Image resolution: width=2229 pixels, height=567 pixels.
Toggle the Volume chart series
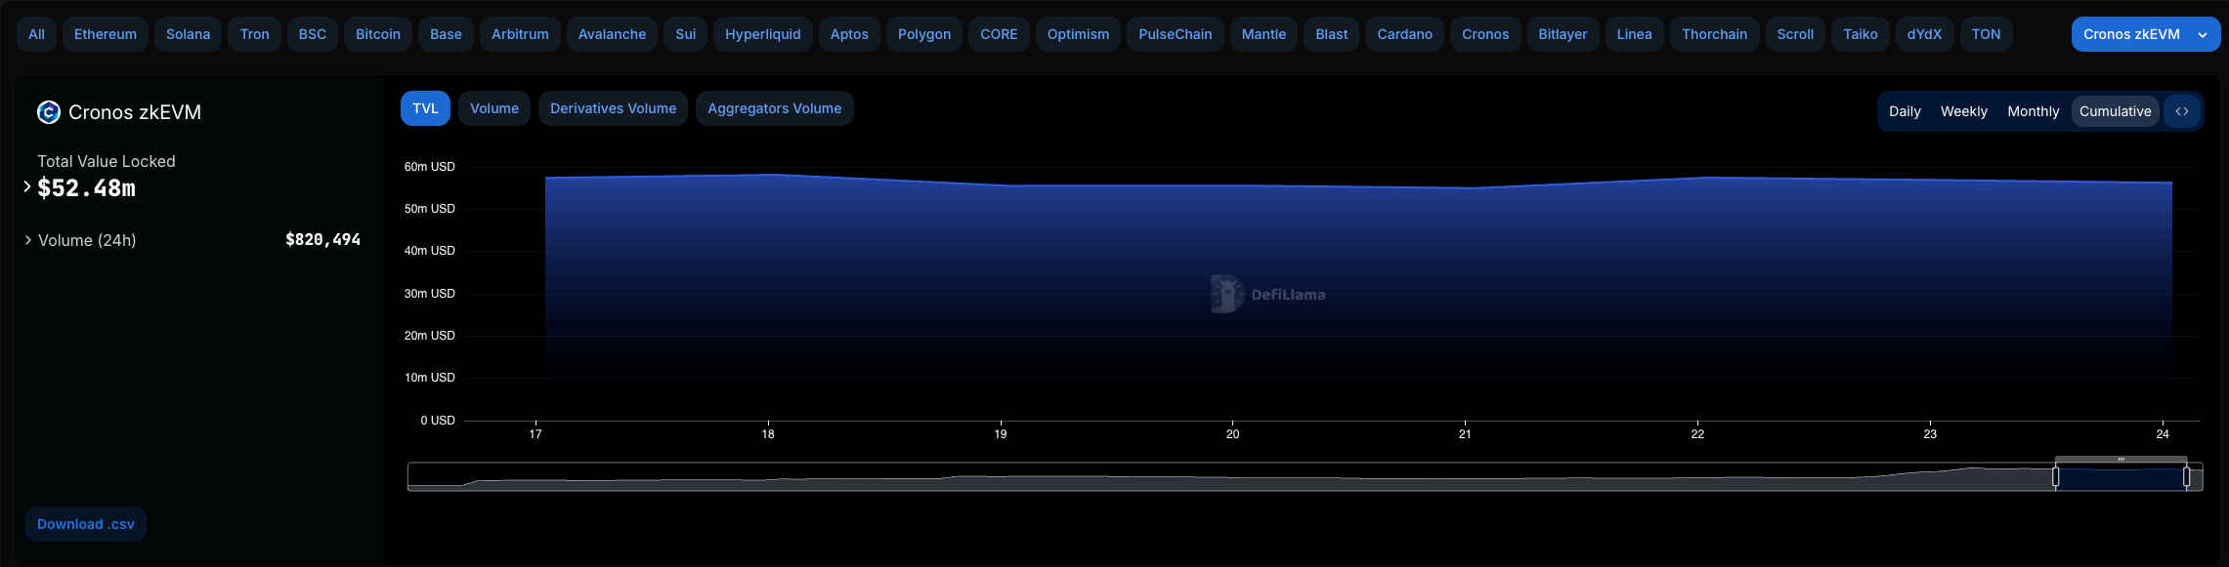click(x=494, y=108)
